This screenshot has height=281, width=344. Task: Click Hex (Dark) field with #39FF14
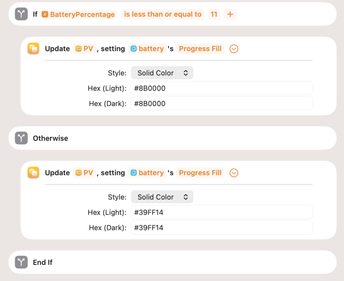point(222,228)
